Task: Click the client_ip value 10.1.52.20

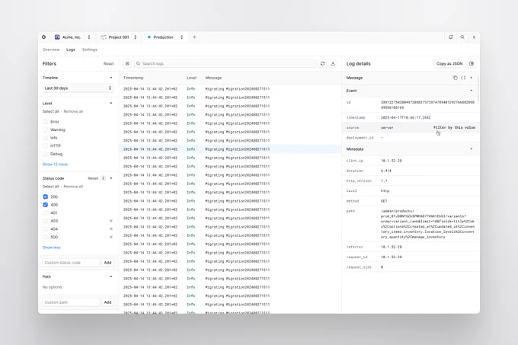Action: point(391,161)
